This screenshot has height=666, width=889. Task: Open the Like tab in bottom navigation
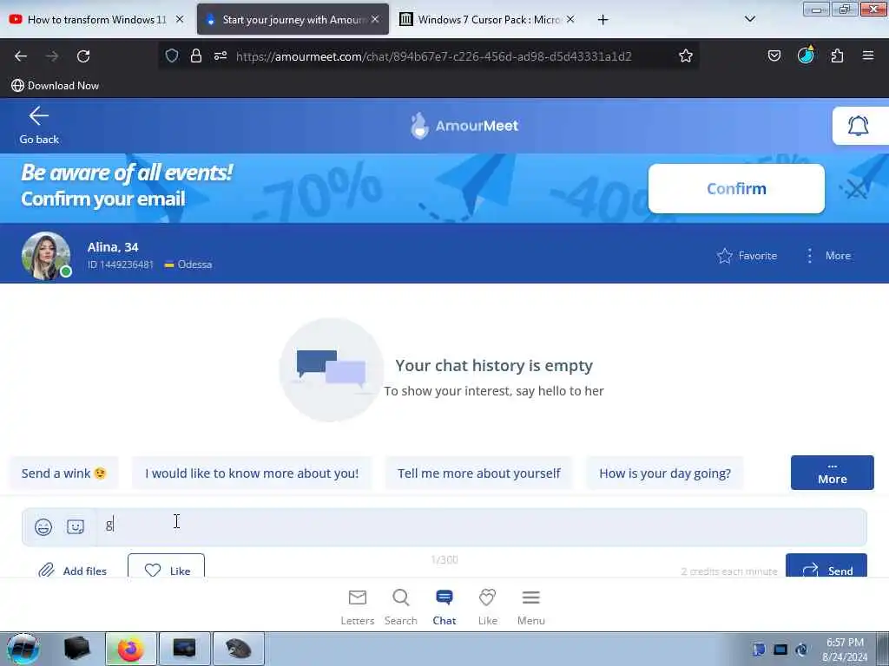[x=487, y=607]
